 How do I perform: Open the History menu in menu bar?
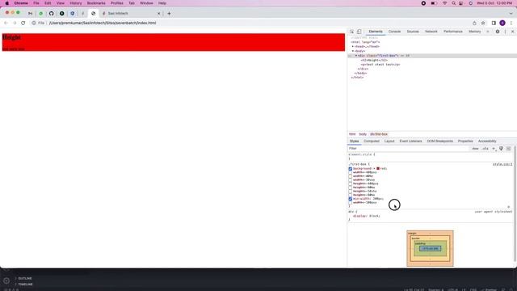75,3
